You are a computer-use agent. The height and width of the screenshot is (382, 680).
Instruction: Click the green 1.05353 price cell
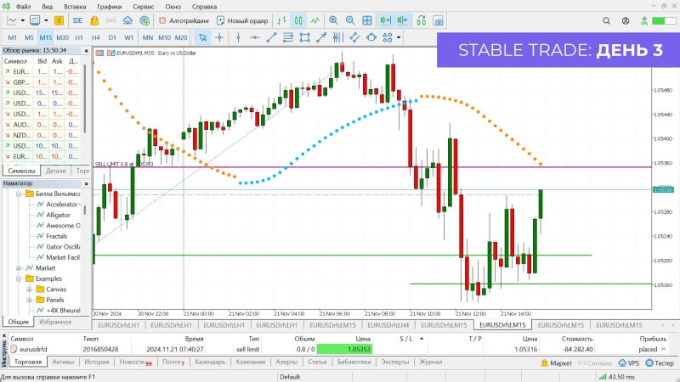point(344,349)
